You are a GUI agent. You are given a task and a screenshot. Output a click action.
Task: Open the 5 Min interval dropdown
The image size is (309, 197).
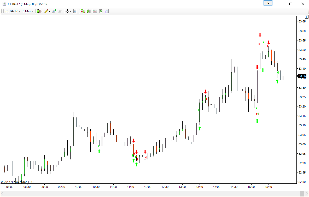[28, 11]
